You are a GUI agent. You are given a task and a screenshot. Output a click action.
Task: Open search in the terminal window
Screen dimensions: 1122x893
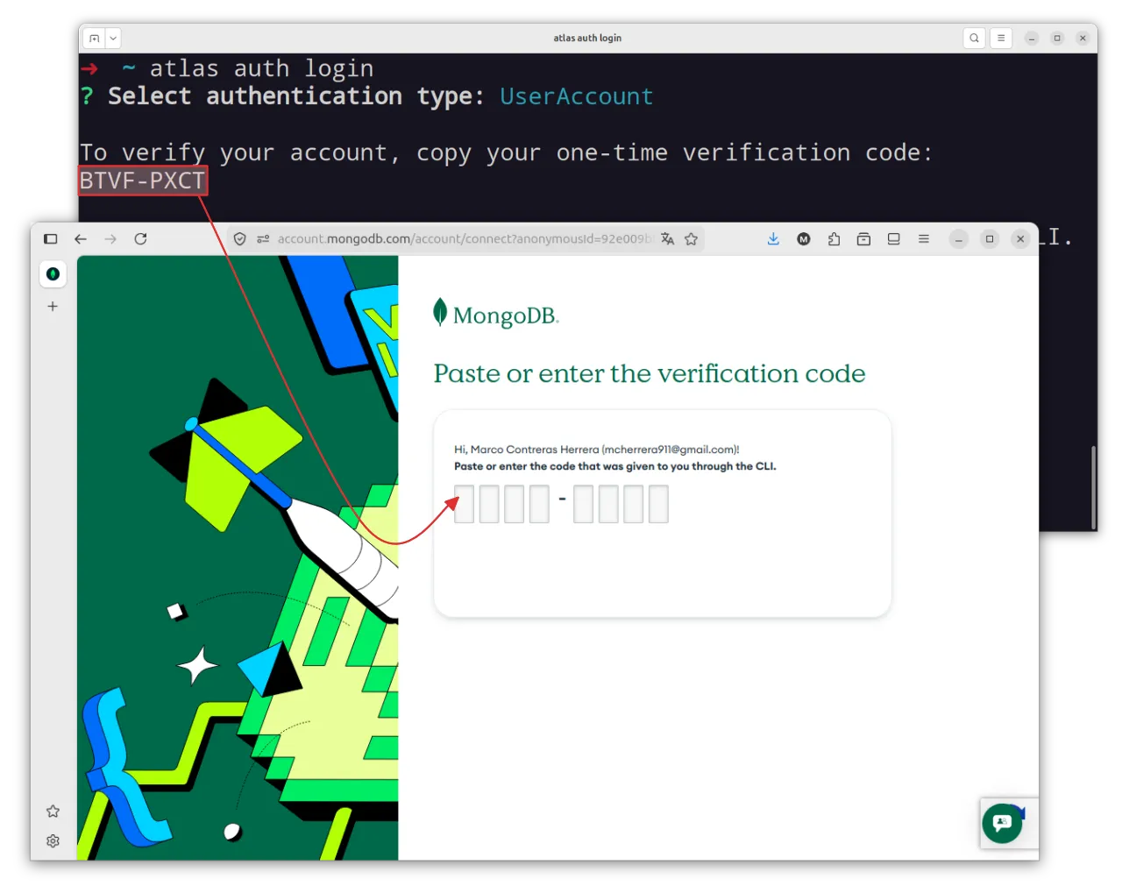coord(974,39)
